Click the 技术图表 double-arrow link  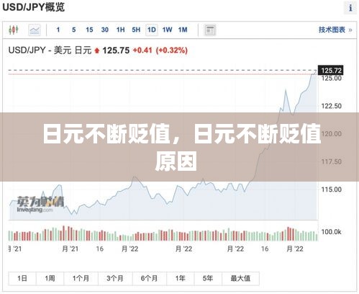click(x=335, y=30)
